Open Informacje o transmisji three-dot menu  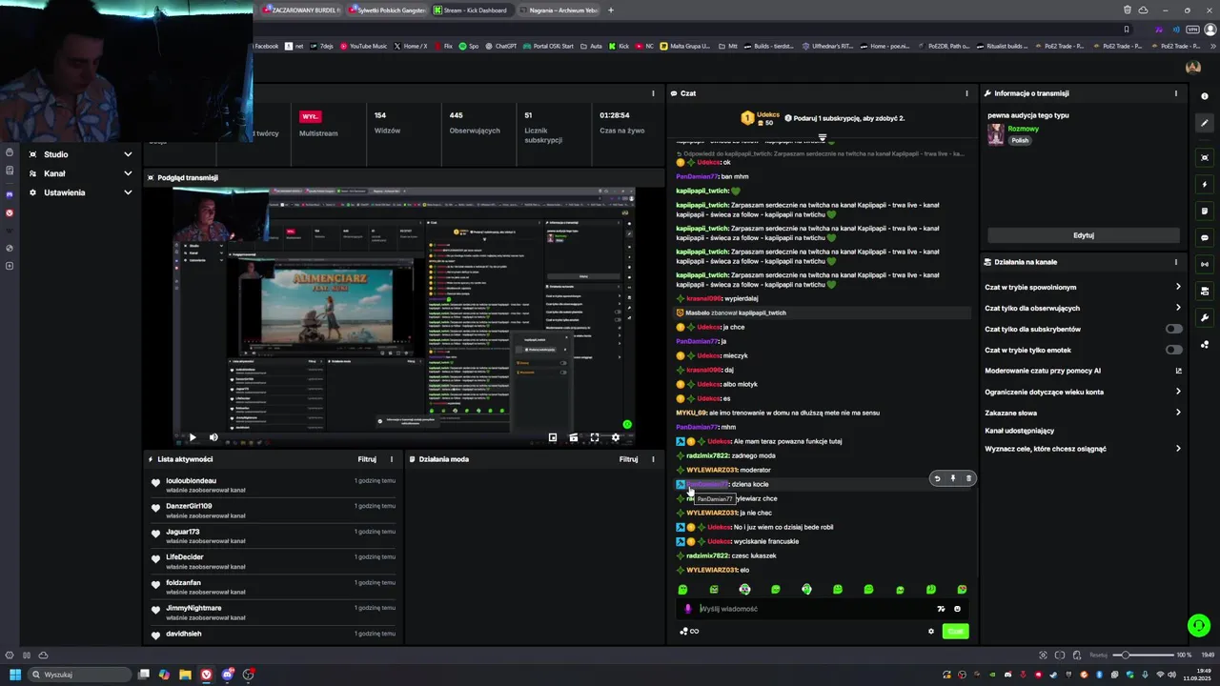(1175, 93)
